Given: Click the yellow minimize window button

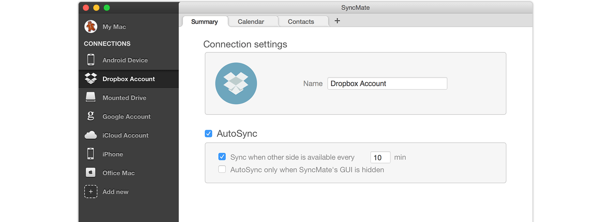Looking at the screenshot, I should click(x=96, y=8).
